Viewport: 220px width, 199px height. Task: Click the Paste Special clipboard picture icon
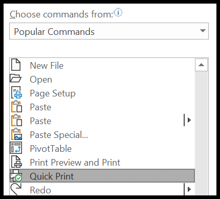pyautogui.click(x=16, y=134)
